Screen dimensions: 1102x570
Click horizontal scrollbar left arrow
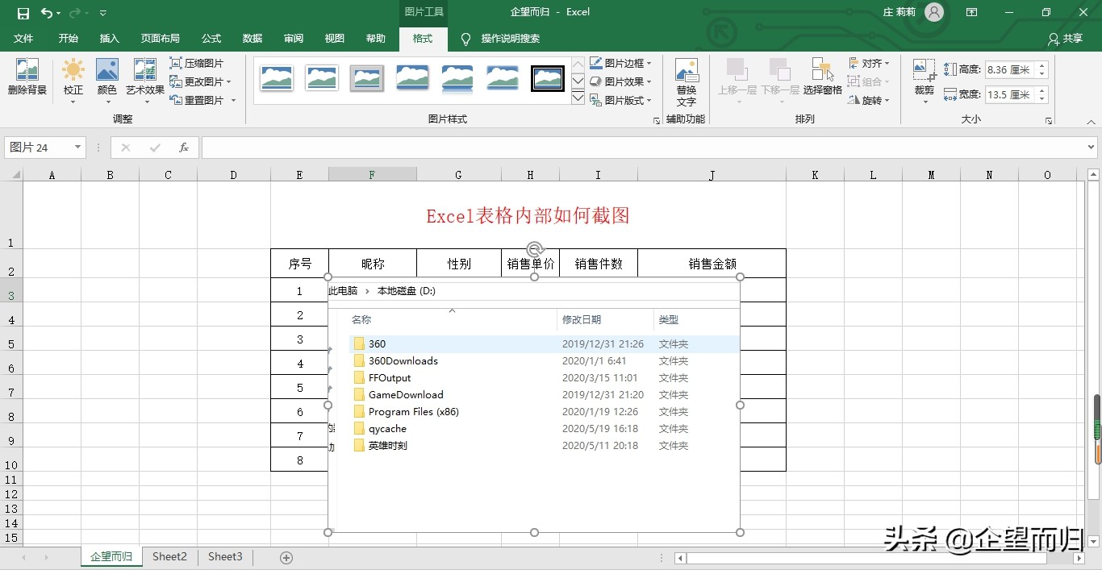tap(680, 558)
